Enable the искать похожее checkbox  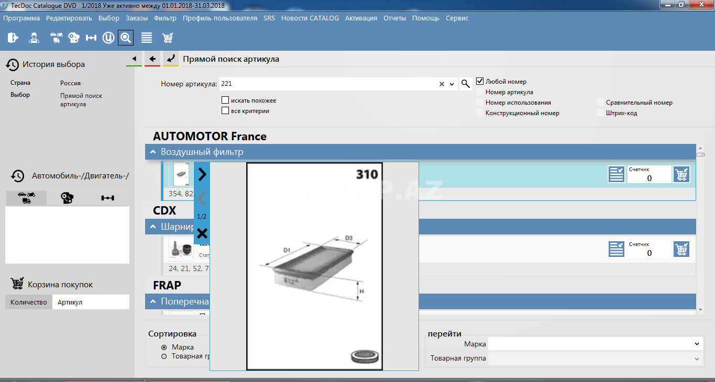click(x=225, y=100)
